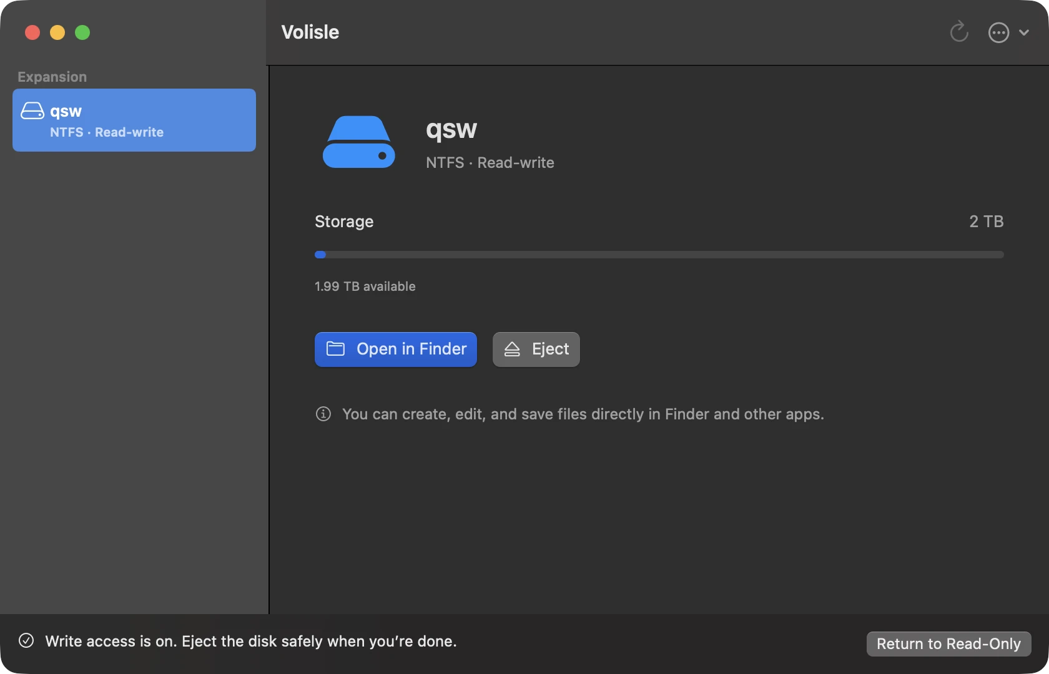Click the "Expansion" sidebar header
Viewport: 1049px width, 674px height.
point(52,77)
